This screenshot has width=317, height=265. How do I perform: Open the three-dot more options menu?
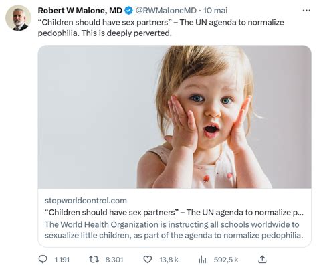click(306, 11)
